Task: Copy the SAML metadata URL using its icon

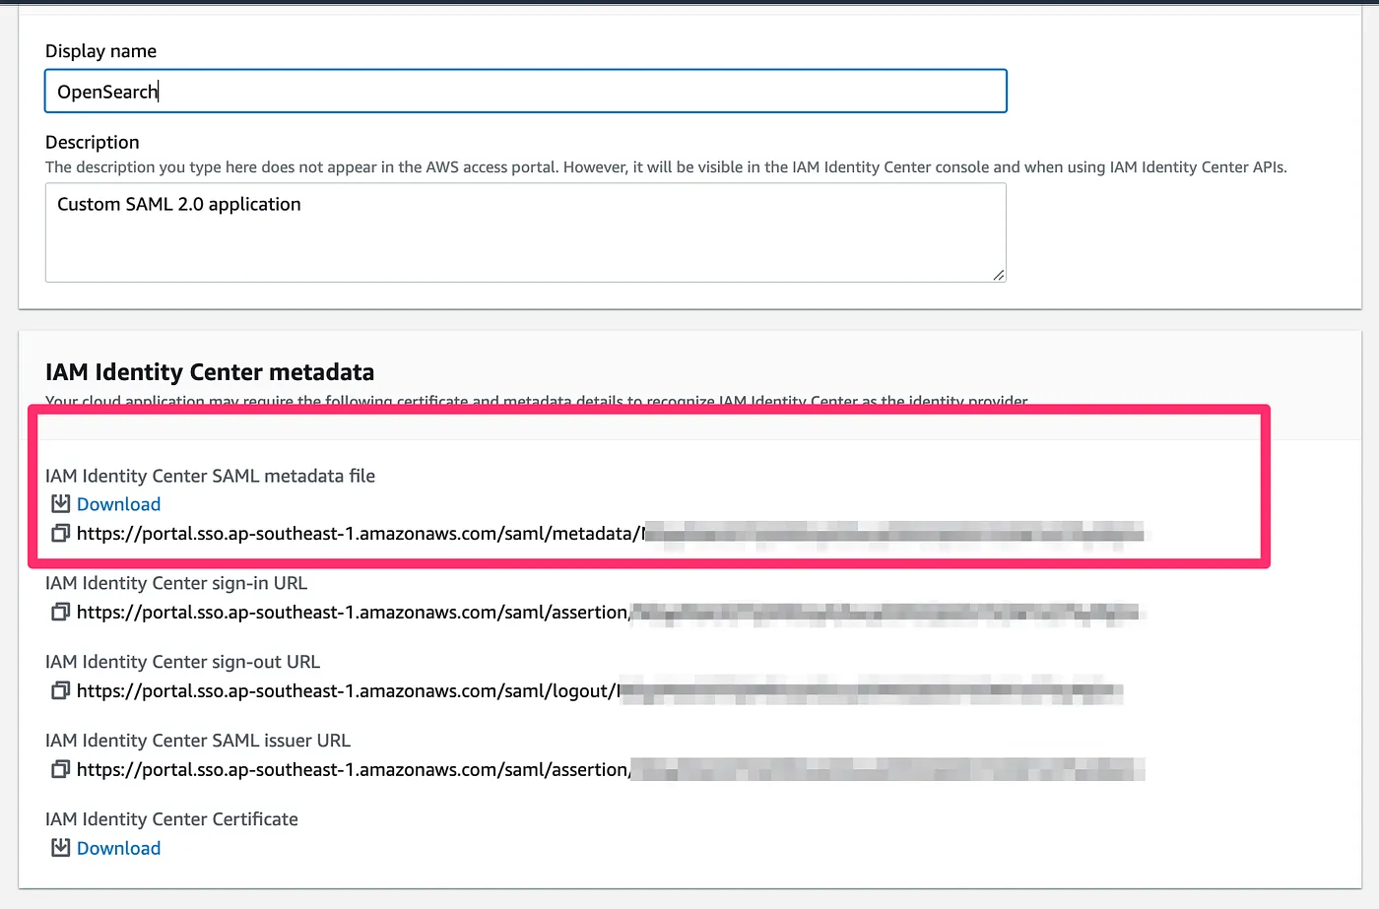Action: point(61,533)
